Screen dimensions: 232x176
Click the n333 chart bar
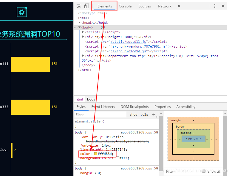30,107
